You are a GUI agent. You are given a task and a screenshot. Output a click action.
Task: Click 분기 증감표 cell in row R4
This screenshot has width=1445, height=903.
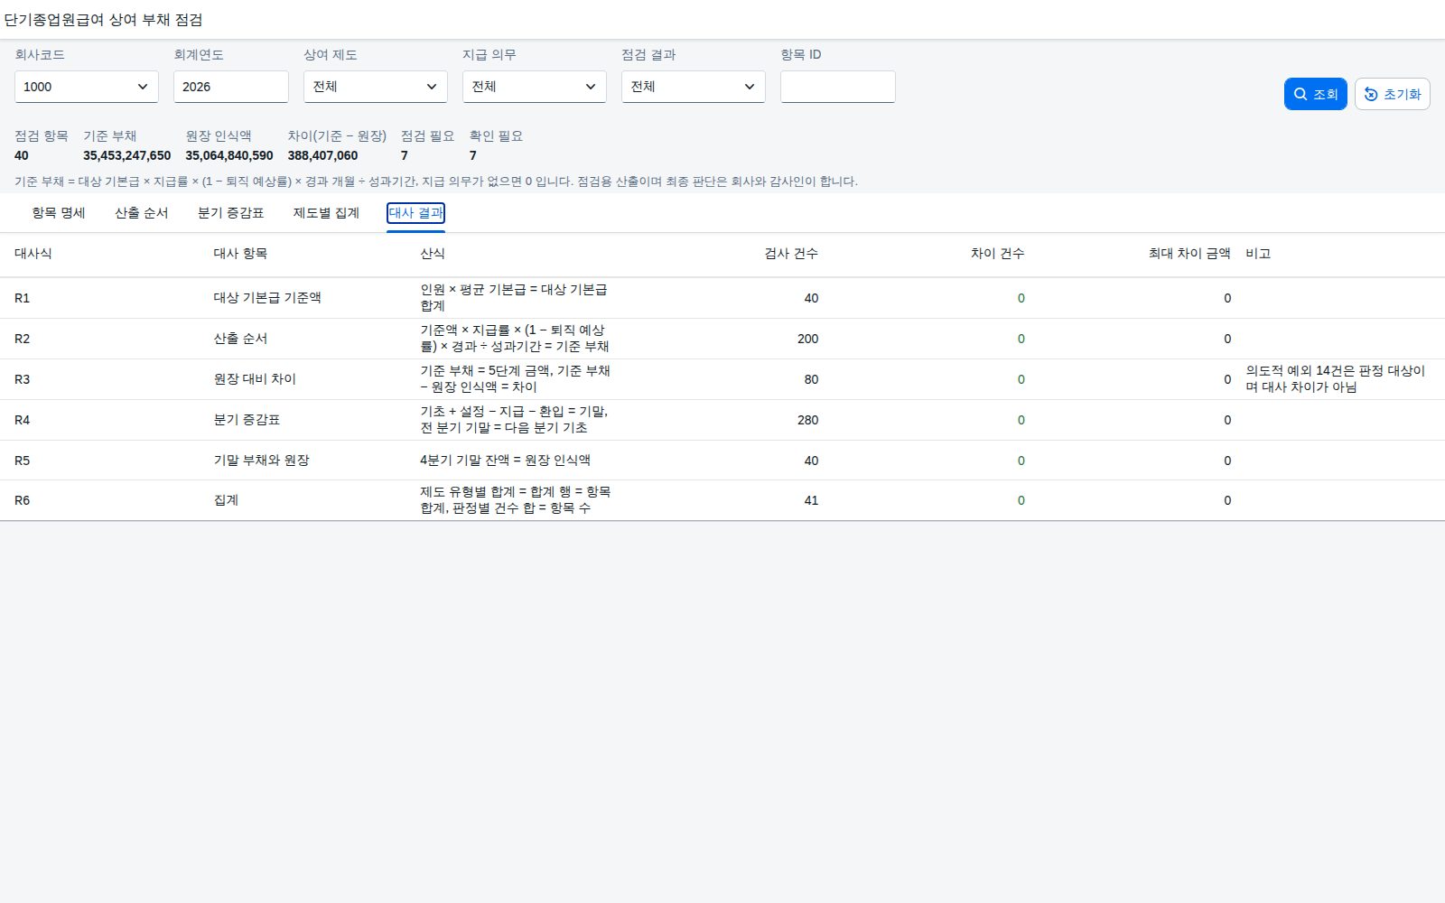[x=247, y=420]
